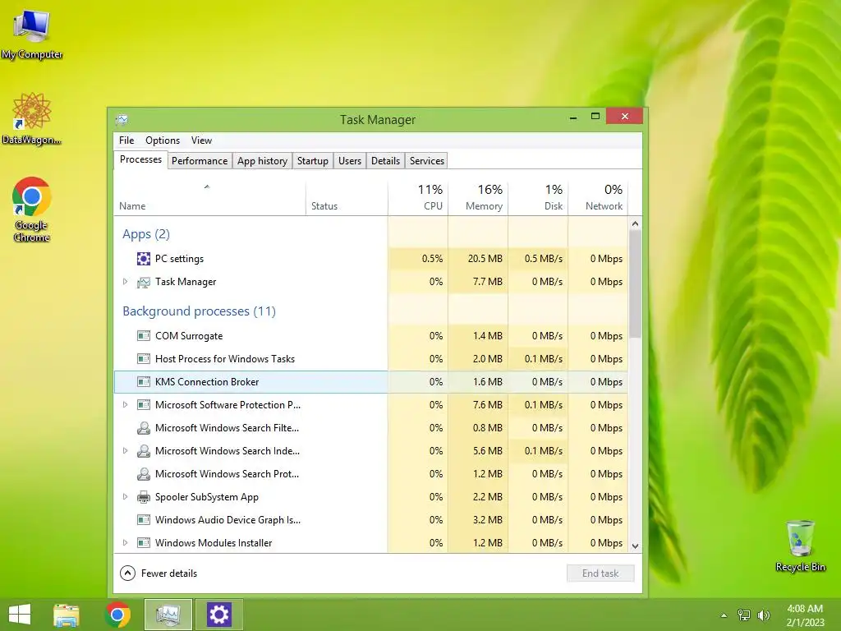Click the End task button
Viewport: 841px width, 631px height.
600,573
